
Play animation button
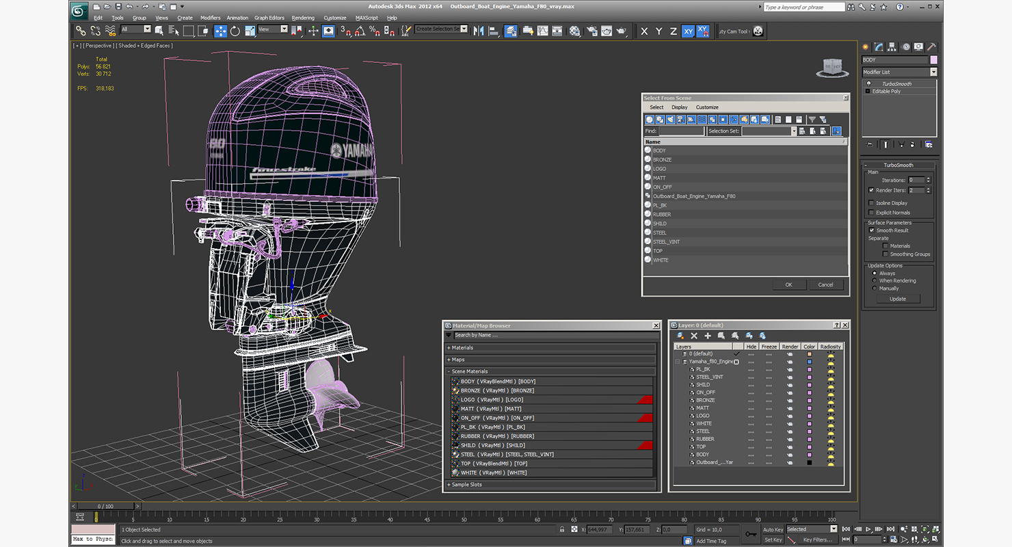coord(868,529)
